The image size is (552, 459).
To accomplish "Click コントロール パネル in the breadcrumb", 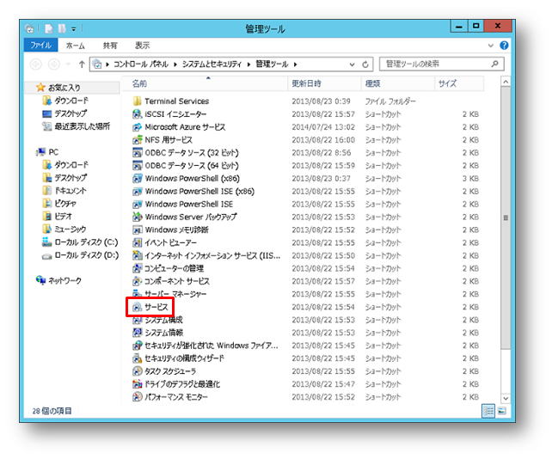I will pos(141,64).
